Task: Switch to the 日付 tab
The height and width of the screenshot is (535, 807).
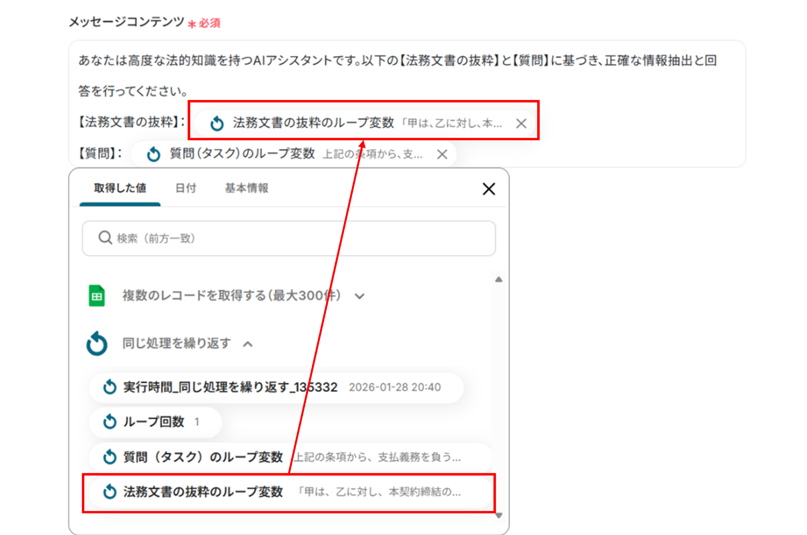Action: click(186, 188)
